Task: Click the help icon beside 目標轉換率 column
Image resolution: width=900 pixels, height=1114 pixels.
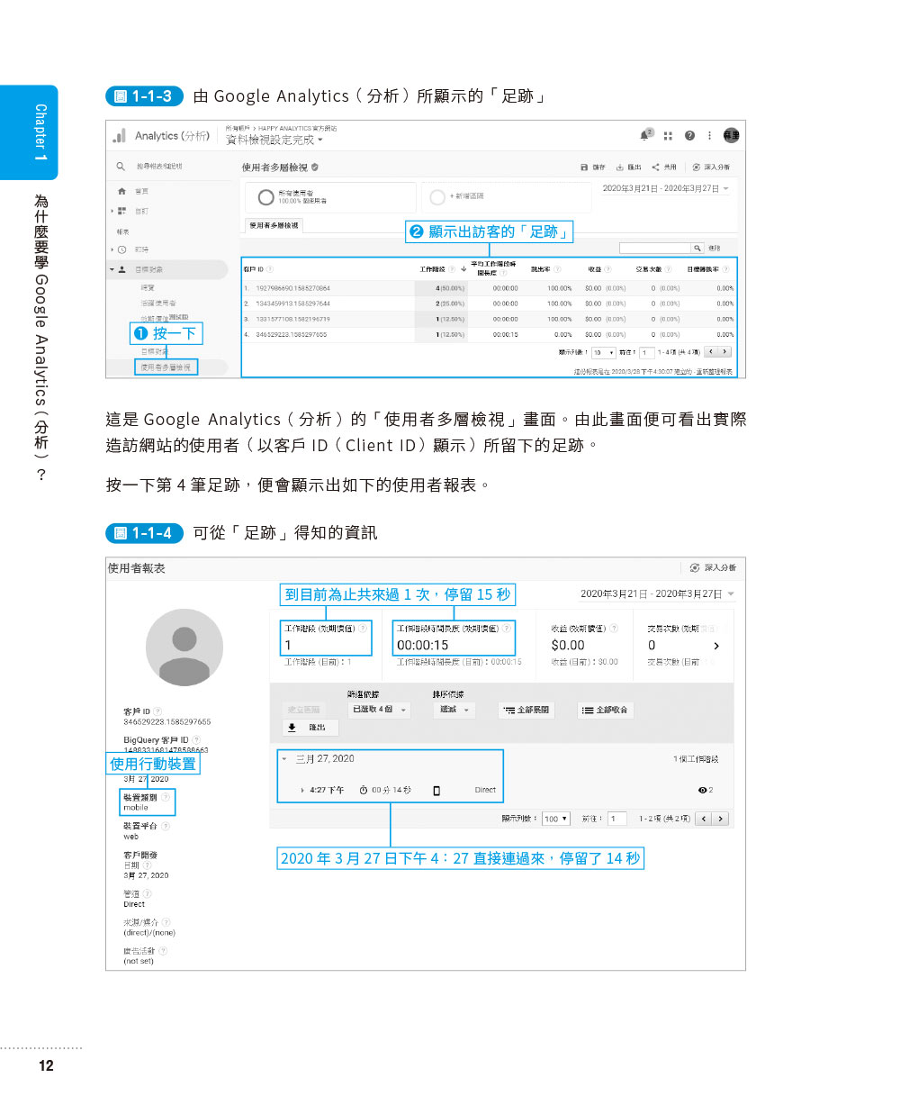Action: click(x=726, y=269)
